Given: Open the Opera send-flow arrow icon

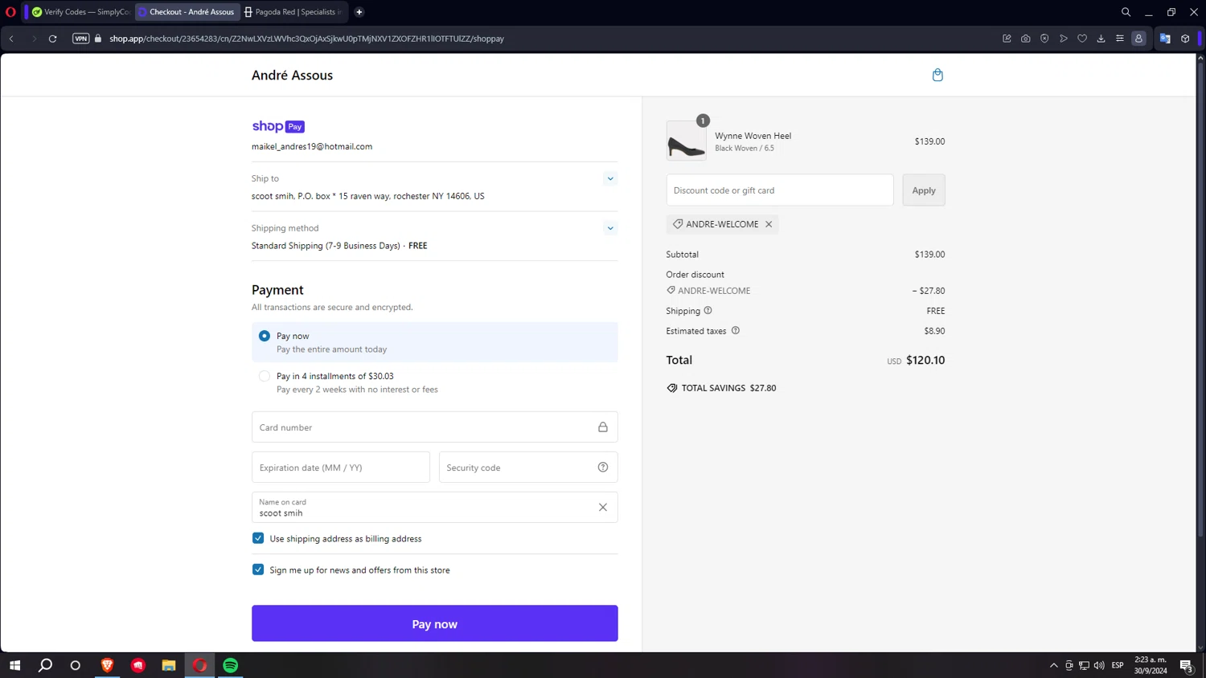Looking at the screenshot, I should point(1064,39).
